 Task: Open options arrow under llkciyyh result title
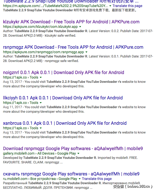(41, 103)
